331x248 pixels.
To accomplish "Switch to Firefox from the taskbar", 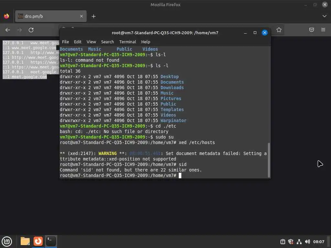I will coord(38,241).
